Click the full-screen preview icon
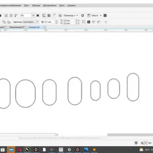 click(x=38, y=16)
